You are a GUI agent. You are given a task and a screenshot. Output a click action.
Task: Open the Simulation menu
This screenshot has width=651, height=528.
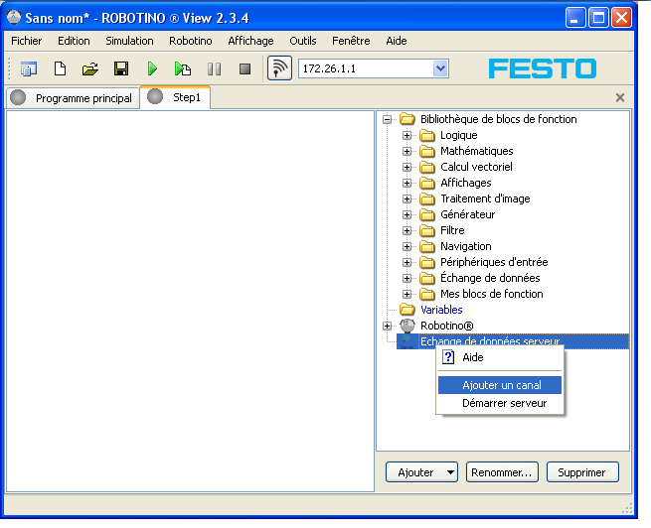click(129, 41)
